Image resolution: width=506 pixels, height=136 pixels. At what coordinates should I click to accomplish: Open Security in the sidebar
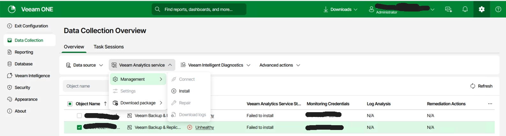click(22, 87)
